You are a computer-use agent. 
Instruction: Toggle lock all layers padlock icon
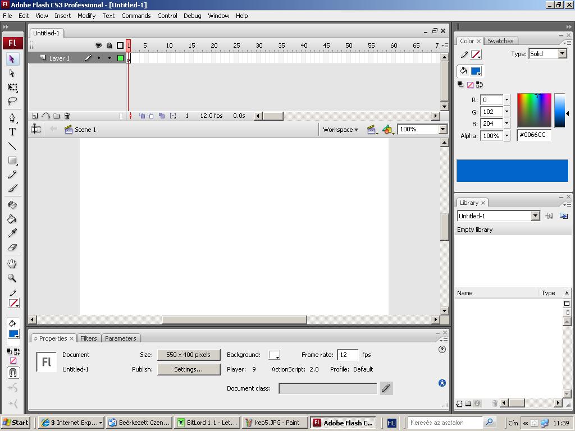pos(109,45)
